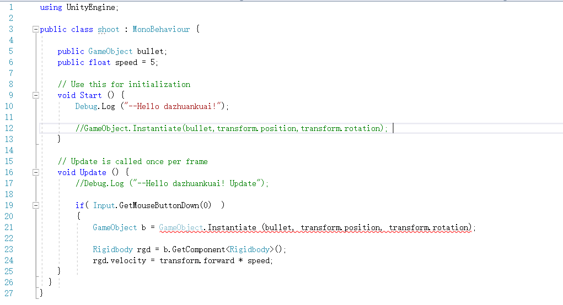Click the 'using' keyword on line 1
Screen dimensions: 563x305
click(x=51, y=8)
